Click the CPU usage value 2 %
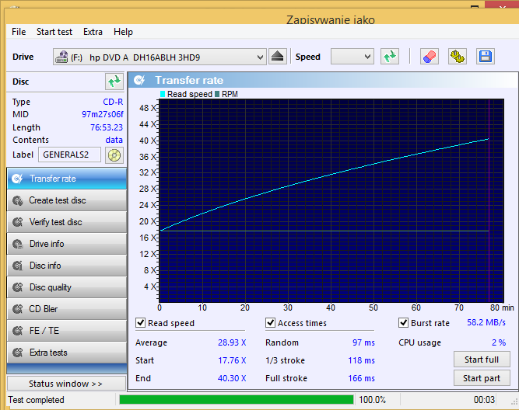Image resolution: width=519 pixels, height=410 pixels. pos(499,342)
